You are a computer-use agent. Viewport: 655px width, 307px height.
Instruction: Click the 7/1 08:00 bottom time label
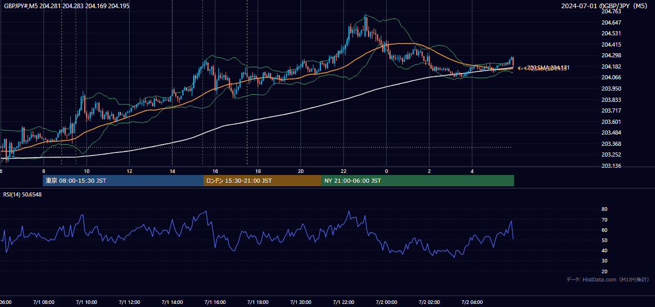(43, 302)
